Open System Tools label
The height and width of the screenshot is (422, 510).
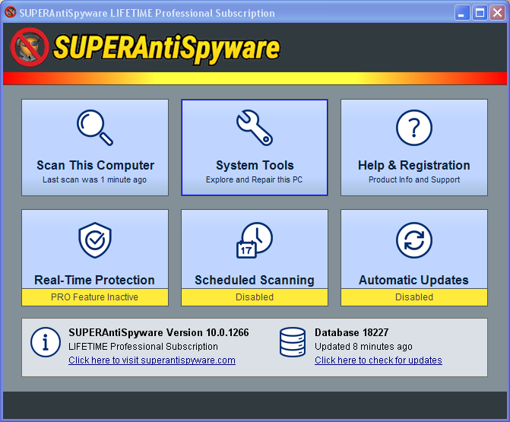255,165
